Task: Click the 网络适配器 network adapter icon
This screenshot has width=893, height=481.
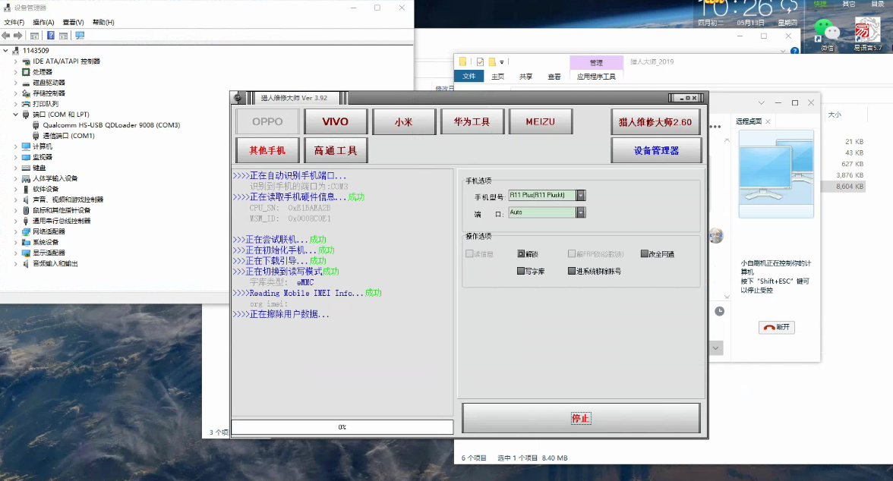Action: tap(26, 231)
